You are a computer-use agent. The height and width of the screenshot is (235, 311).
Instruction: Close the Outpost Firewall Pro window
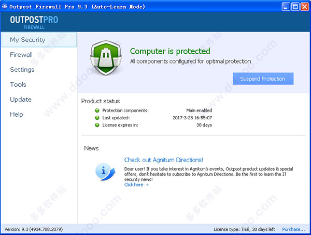tap(305, 7)
